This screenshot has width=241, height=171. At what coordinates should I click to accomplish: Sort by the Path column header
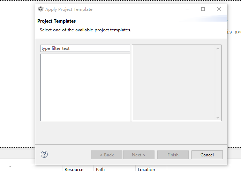(x=100, y=169)
